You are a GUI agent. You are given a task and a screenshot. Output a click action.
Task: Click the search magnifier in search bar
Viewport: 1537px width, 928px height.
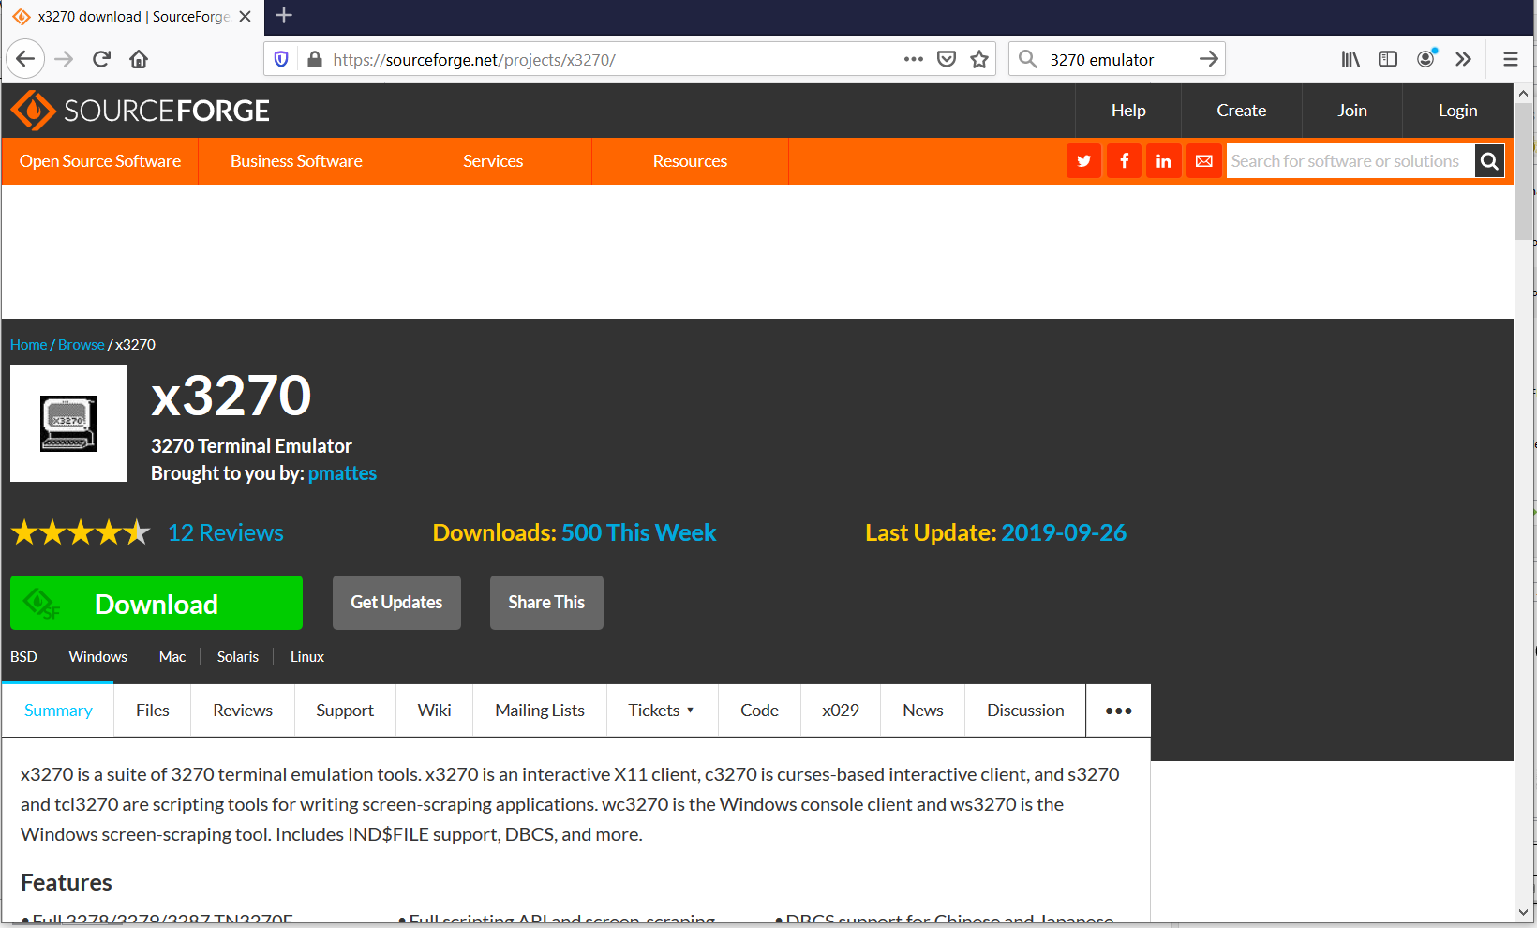[x=1028, y=59]
